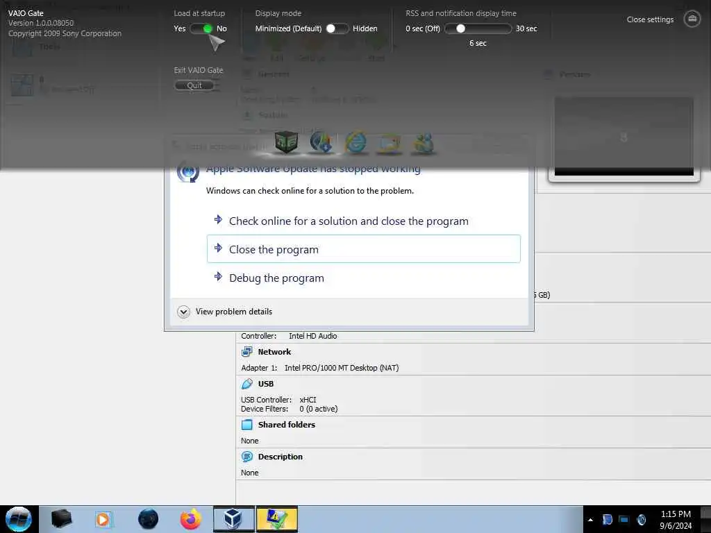The width and height of the screenshot is (711, 533).
Task: Click the Apple update tray icon
Action: point(641,519)
